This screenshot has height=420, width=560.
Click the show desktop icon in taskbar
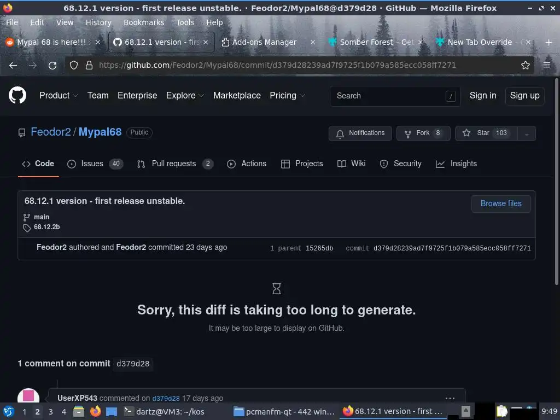click(112, 412)
